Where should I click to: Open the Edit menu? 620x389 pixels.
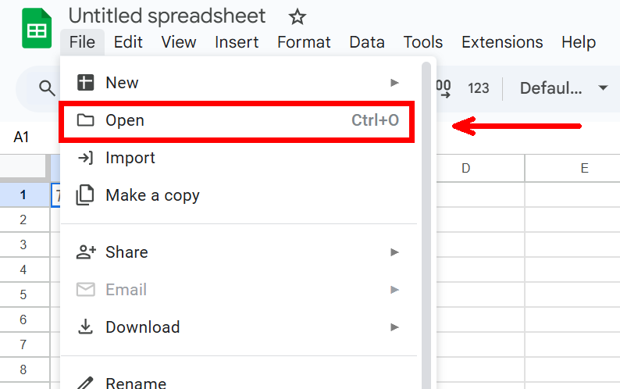coord(128,42)
